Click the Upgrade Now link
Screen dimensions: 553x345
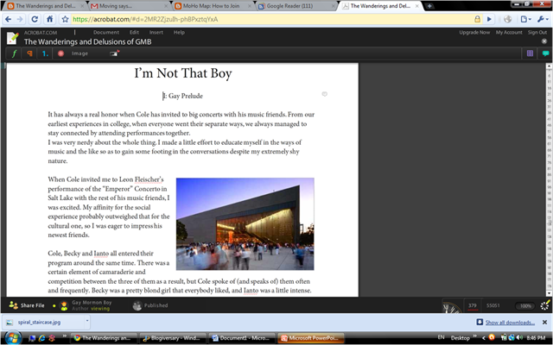click(x=474, y=32)
